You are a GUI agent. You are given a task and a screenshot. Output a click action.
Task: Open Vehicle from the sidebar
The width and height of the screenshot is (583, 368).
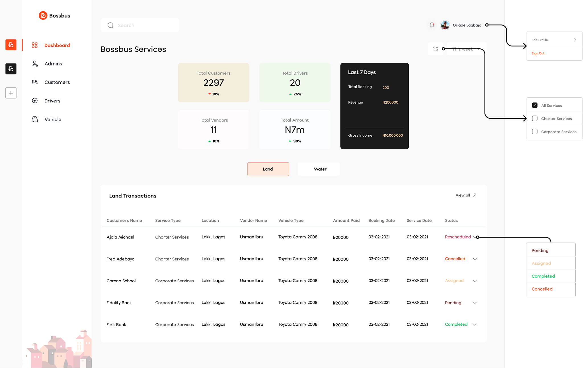[x=53, y=119]
